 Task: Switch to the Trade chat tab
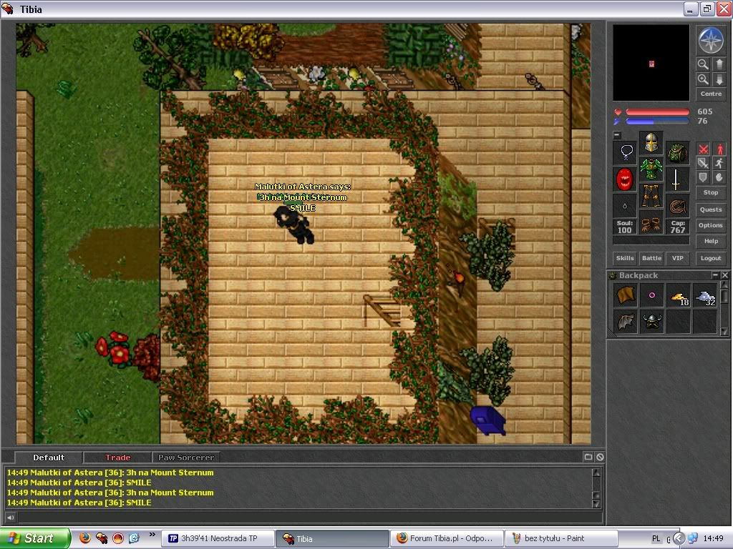click(x=118, y=457)
